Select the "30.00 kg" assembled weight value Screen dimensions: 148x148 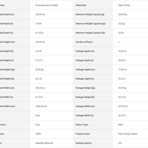[x=39, y=70]
